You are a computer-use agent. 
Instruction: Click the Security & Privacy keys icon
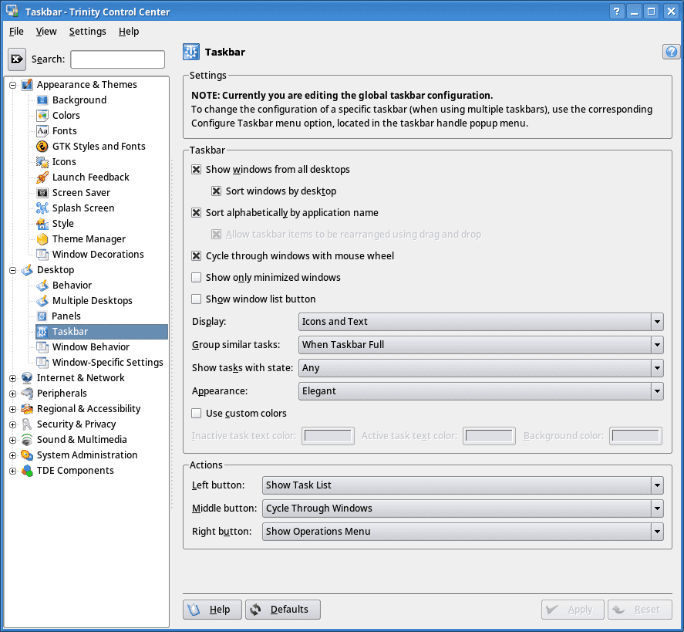pos(27,424)
